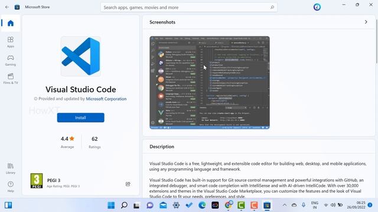This screenshot has width=378, height=212.
Task: Open Widgets panel at taskbar left
Action: (x=8, y=206)
